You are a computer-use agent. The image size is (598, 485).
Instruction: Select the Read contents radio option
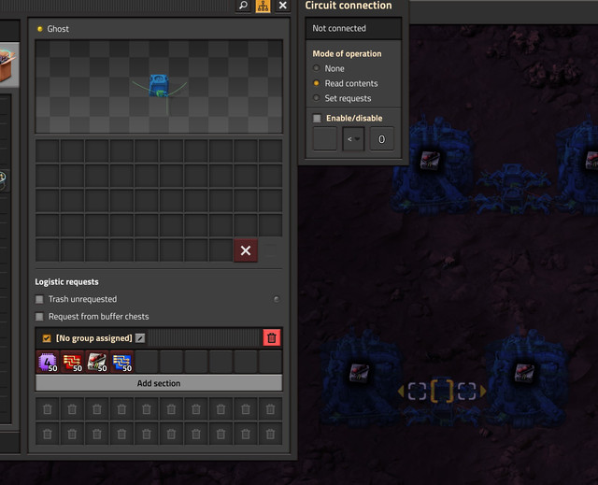point(316,83)
